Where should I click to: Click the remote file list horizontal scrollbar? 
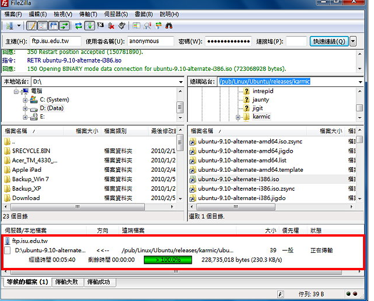click(235, 207)
